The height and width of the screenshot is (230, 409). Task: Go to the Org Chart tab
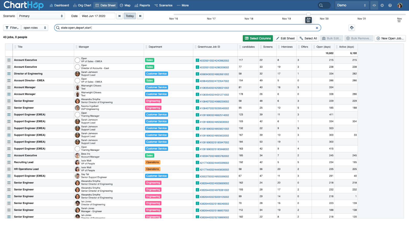point(82,5)
